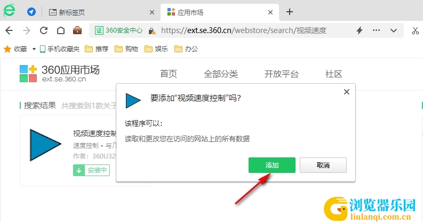Click the 取消 button in dialog
This screenshot has width=423, height=222.
tap(323, 165)
